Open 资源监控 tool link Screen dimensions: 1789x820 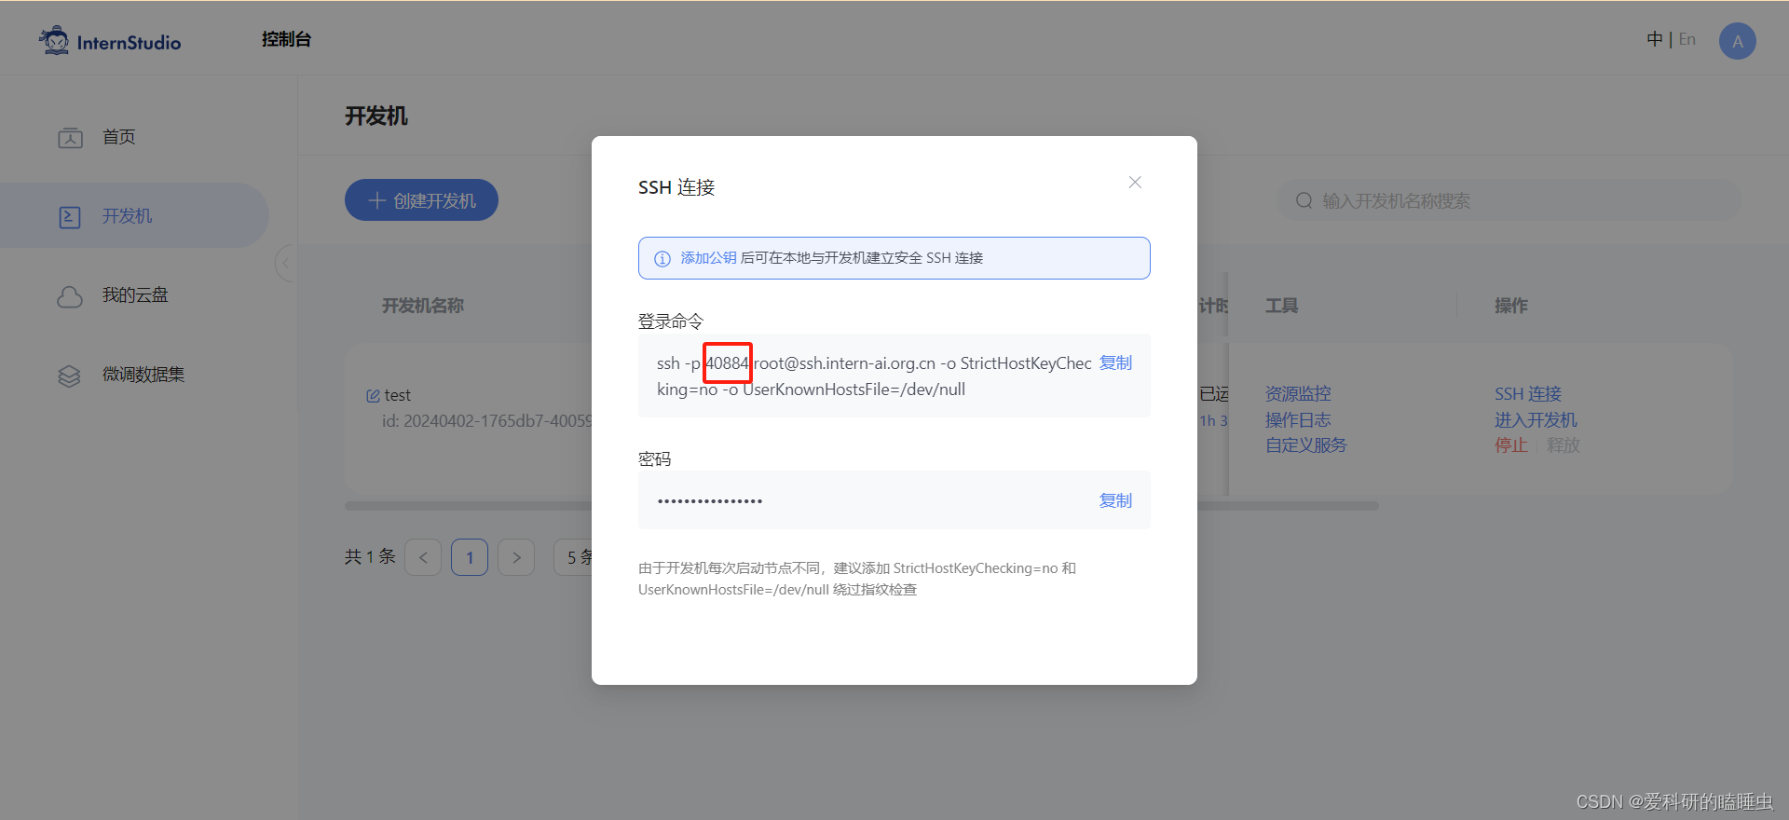(1298, 394)
